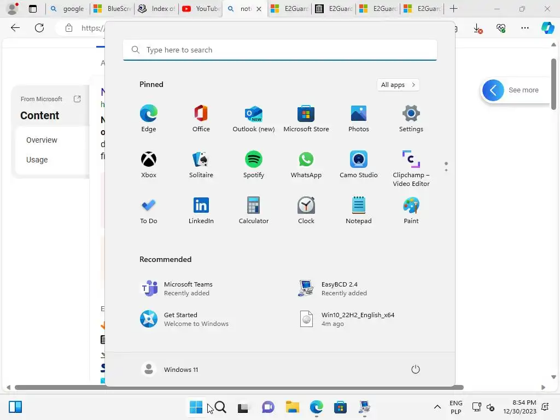Open Clipchamp Video Editor

coord(411,168)
